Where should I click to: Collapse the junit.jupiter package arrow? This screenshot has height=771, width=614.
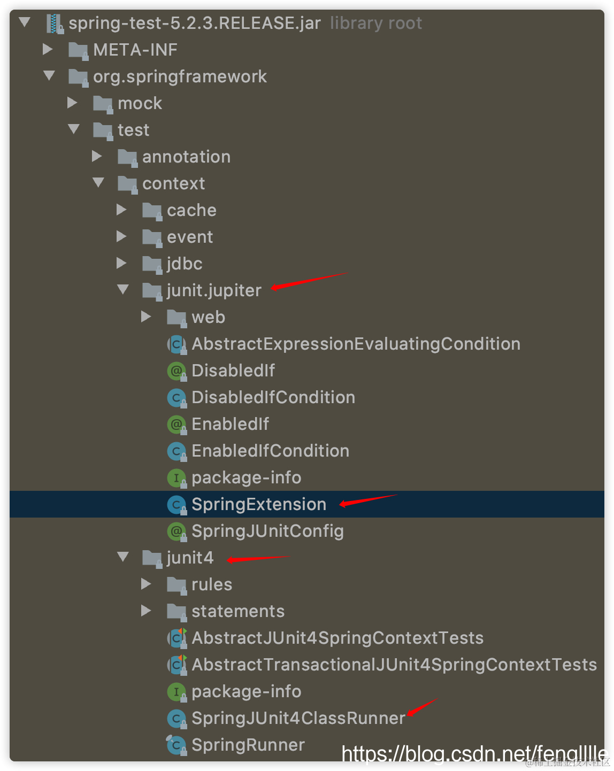pyautogui.click(x=123, y=290)
